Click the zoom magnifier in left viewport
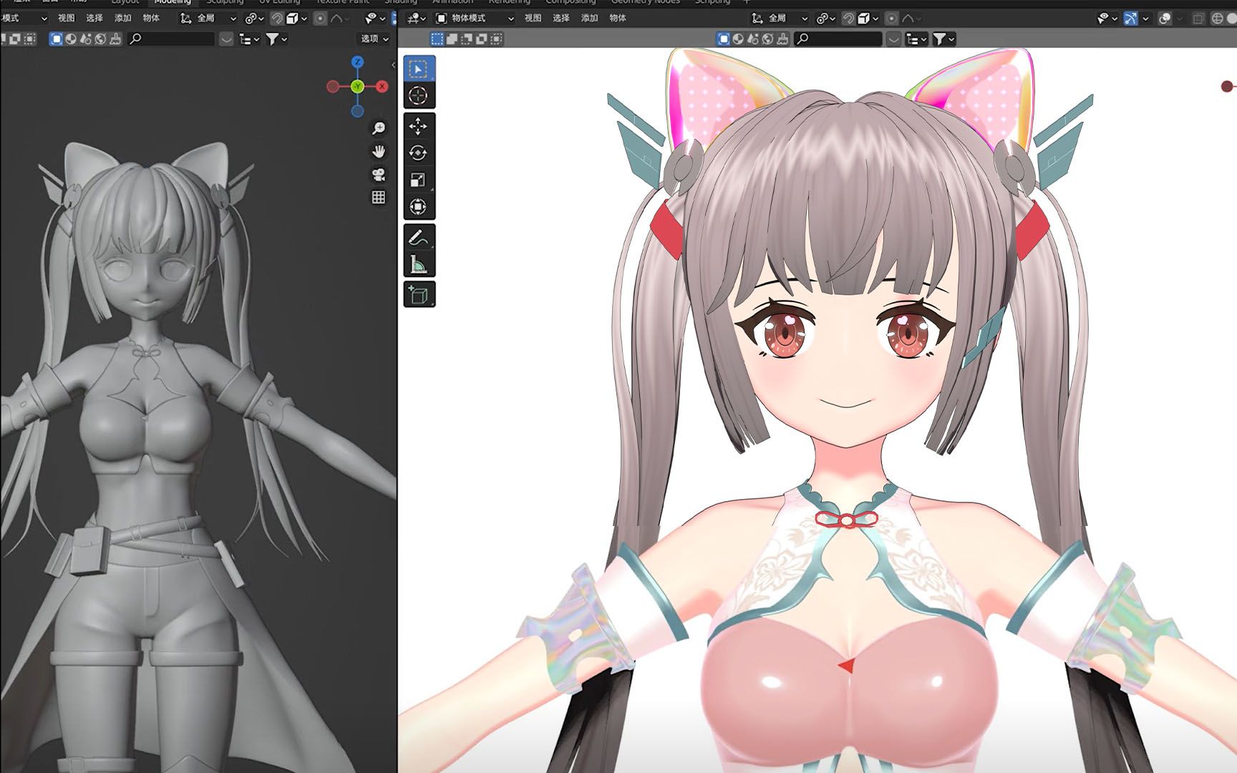This screenshot has width=1237, height=773. (379, 128)
